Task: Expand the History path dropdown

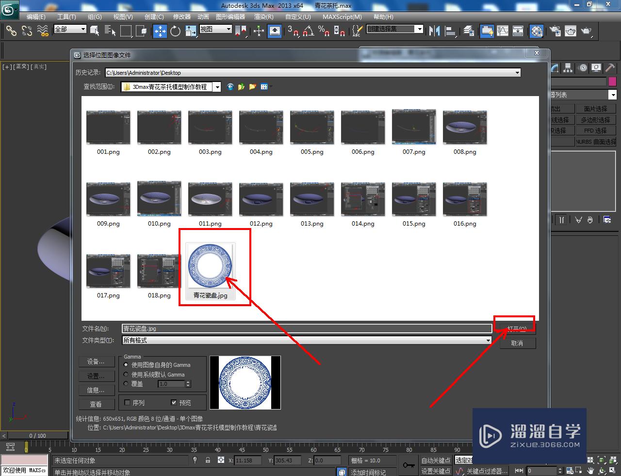Action: click(x=518, y=73)
